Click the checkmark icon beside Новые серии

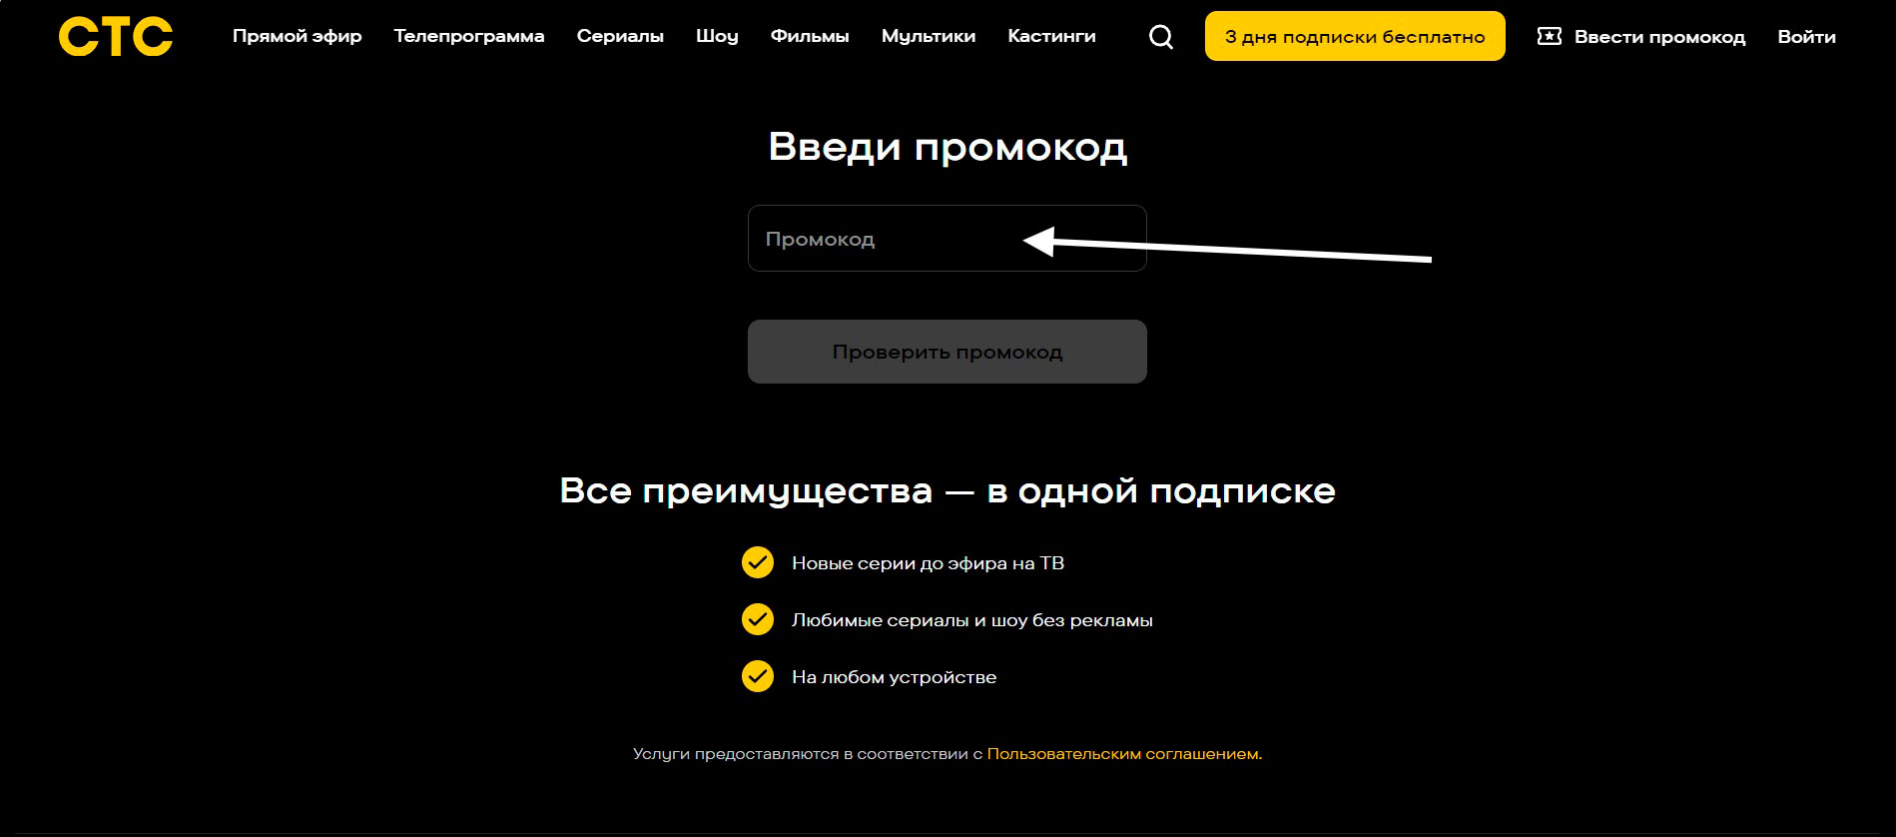[x=758, y=562]
